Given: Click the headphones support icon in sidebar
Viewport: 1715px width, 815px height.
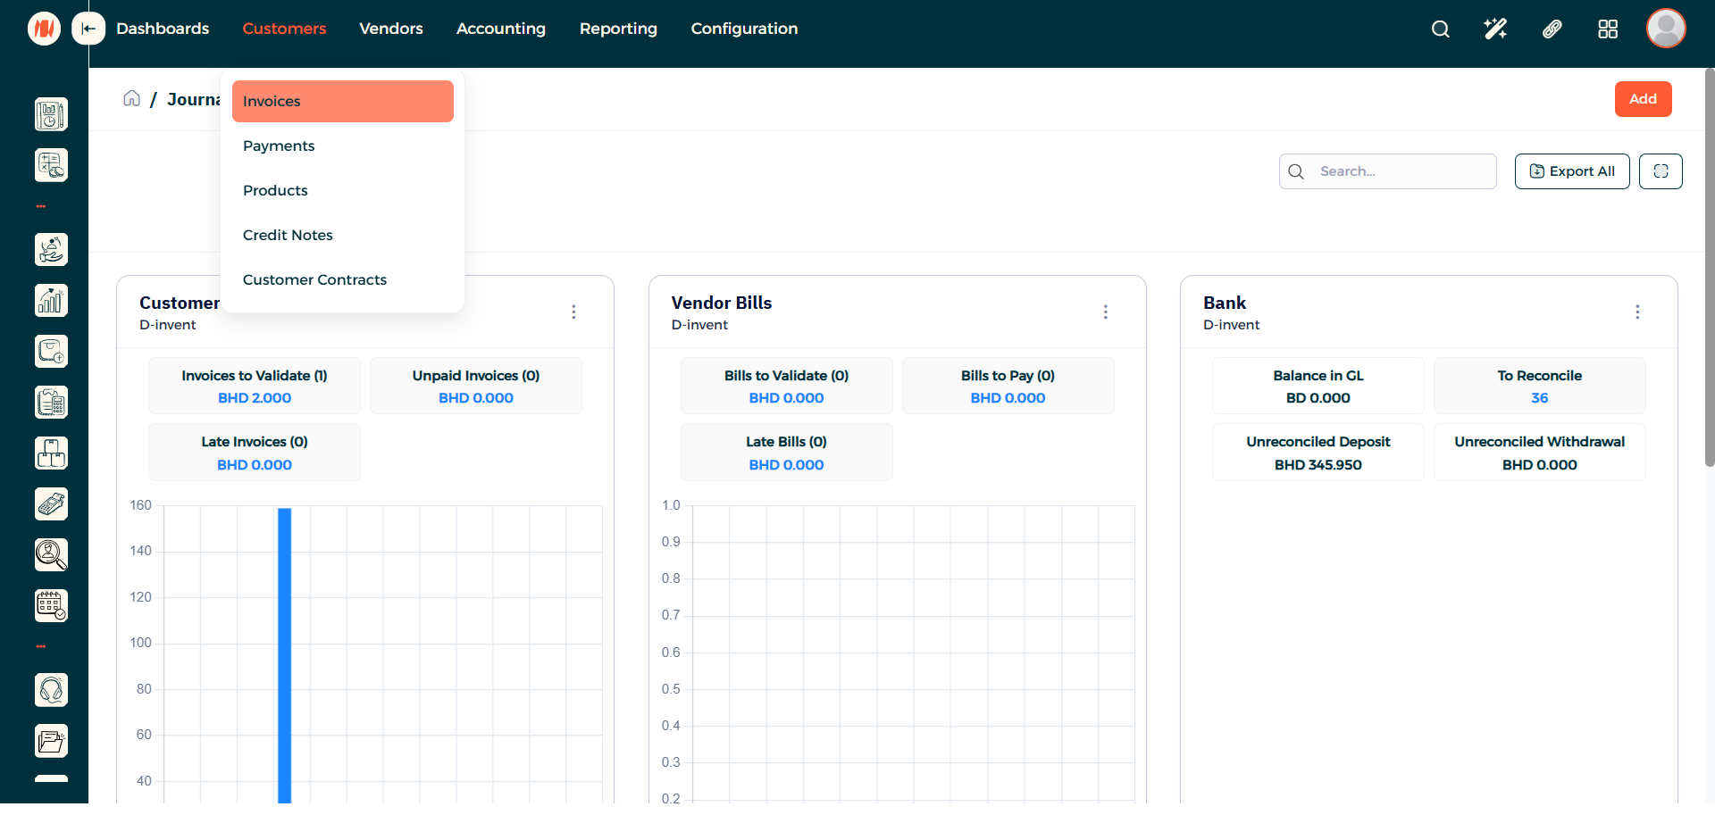Looking at the screenshot, I should pos(51,690).
